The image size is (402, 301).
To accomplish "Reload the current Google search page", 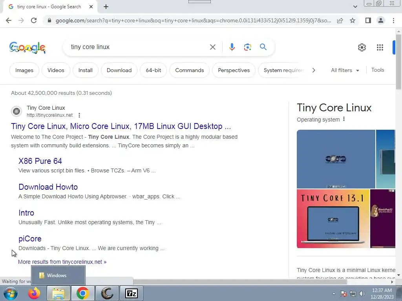I will [x=34, y=20].
